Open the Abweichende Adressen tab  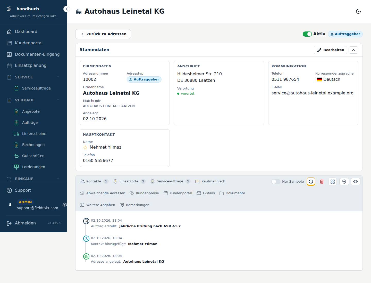[103, 193]
